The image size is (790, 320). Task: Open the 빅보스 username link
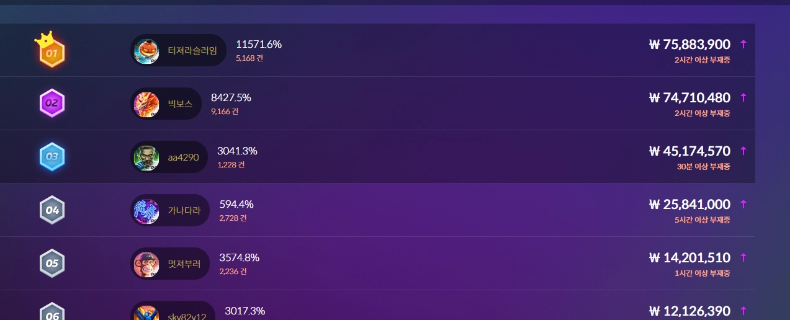coord(180,104)
